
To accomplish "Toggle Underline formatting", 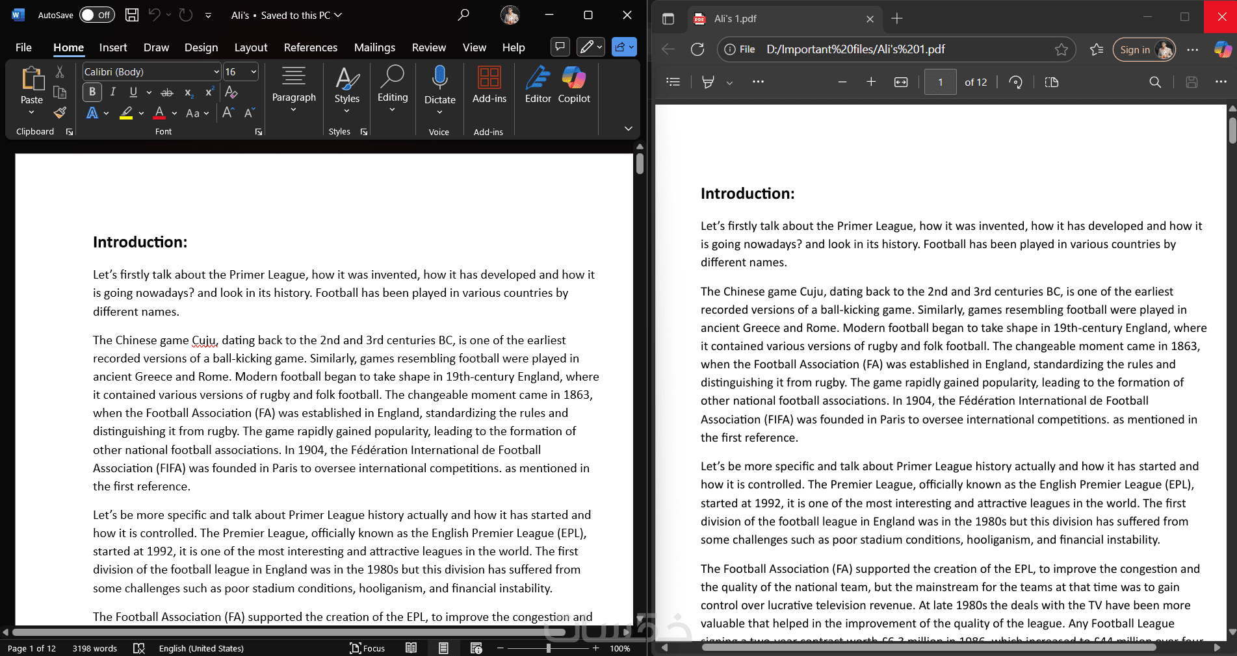I will point(133,92).
